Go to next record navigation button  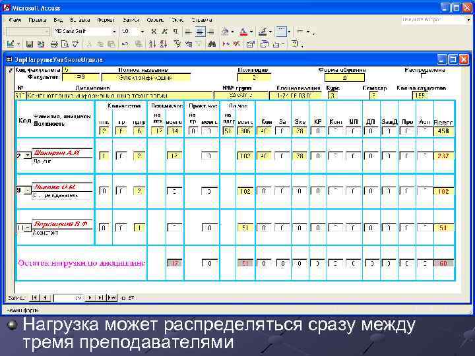[x=90, y=298]
